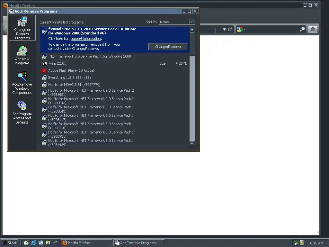329x247 pixels.
Task: Click the icon for Hotfix KB976117
Action: pyautogui.click(x=44, y=118)
